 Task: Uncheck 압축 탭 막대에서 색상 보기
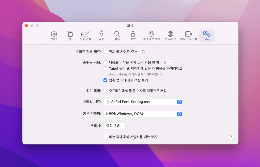[105, 80]
